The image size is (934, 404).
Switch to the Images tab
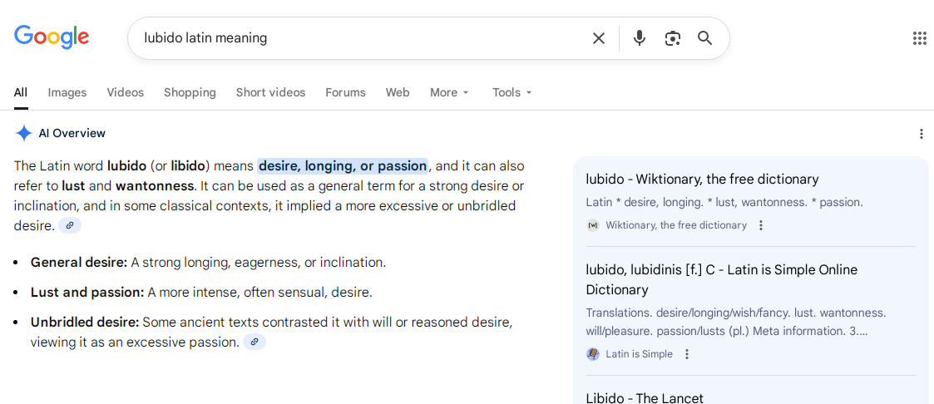coord(67,92)
